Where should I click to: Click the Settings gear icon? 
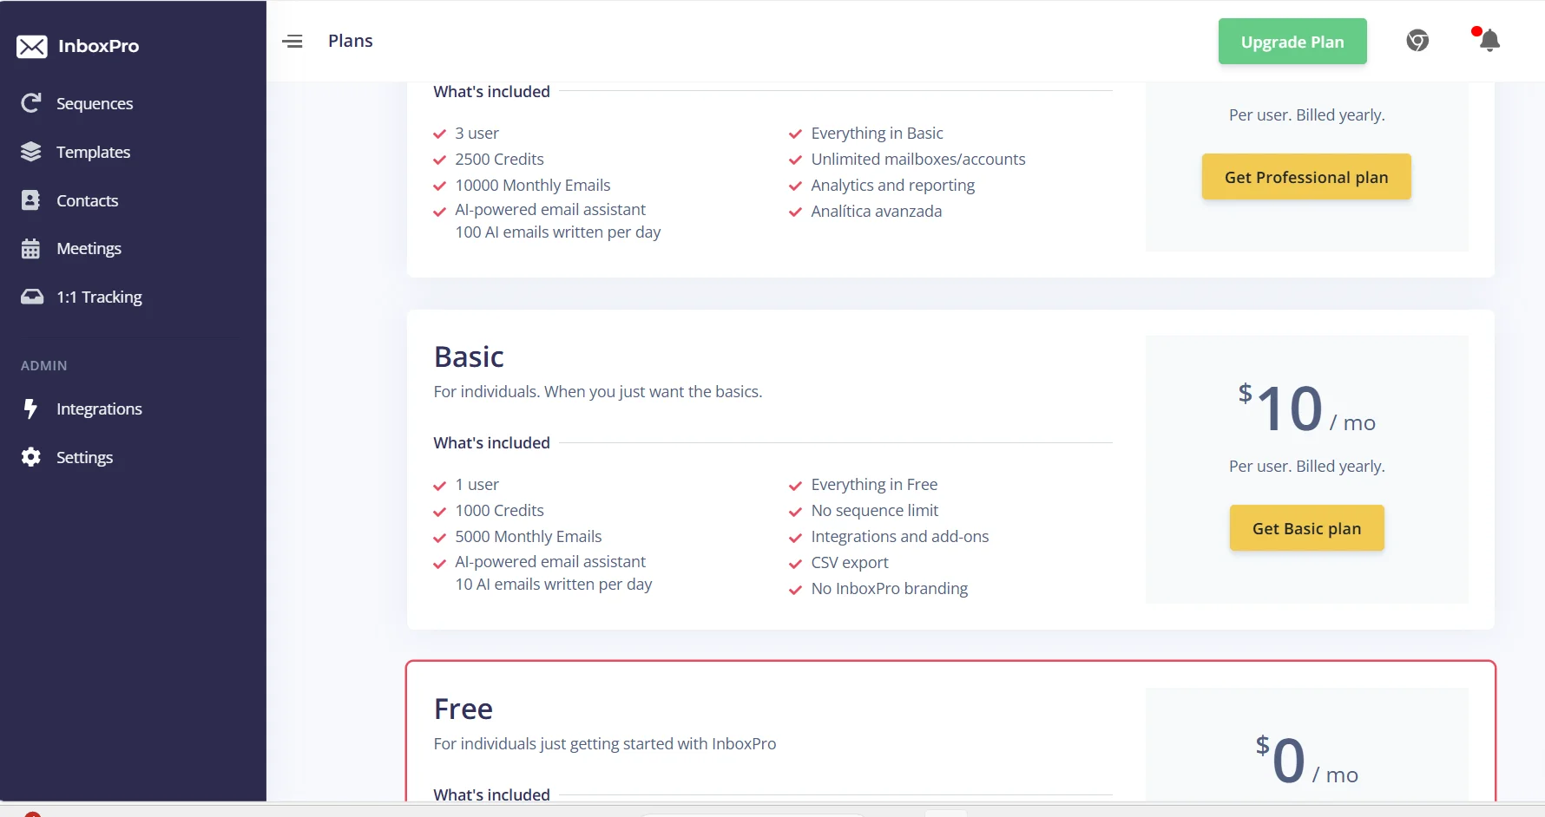coord(31,457)
